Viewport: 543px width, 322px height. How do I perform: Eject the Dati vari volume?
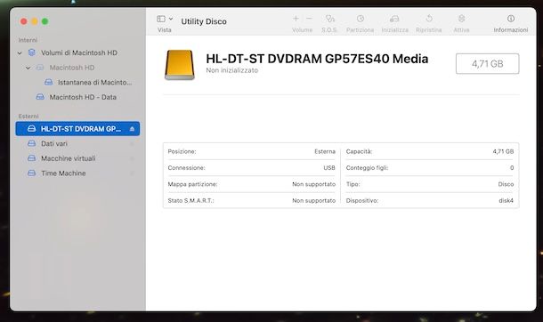tap(132, 144)
